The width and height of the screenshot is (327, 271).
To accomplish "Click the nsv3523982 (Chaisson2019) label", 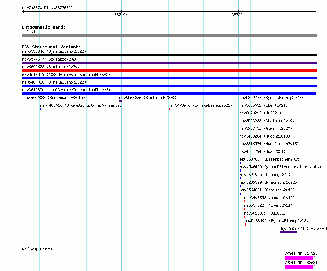I will click(267, 121).
